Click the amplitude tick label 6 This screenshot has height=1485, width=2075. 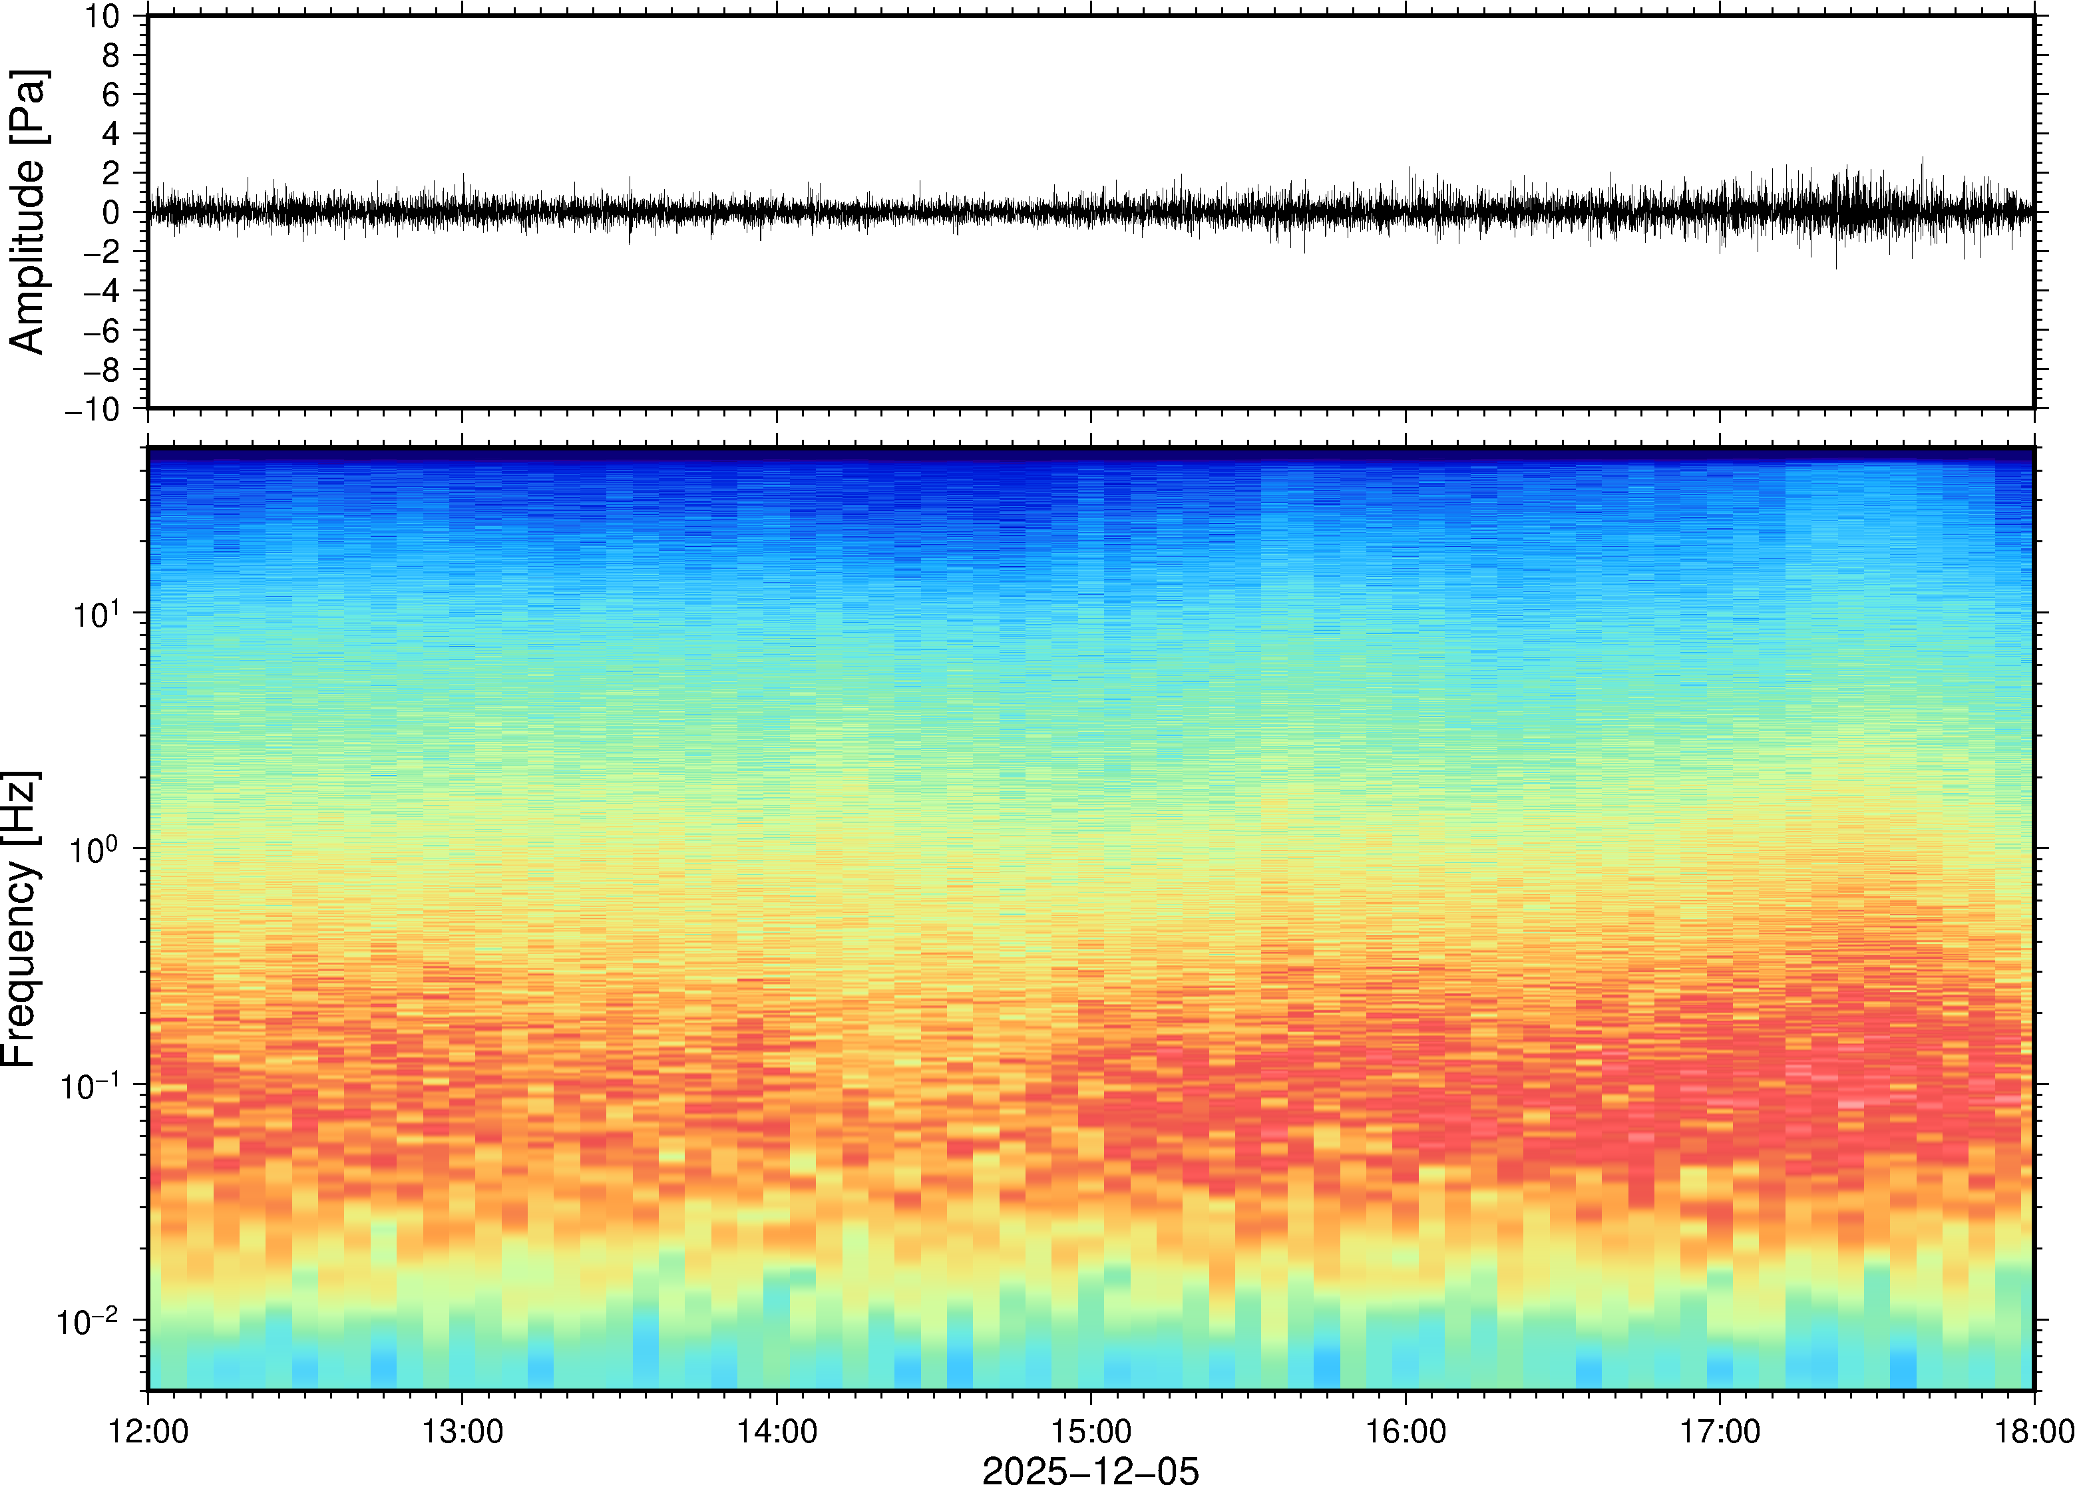pos(112,95)
